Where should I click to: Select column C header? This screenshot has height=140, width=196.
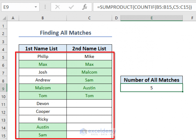tap(89, 18)
